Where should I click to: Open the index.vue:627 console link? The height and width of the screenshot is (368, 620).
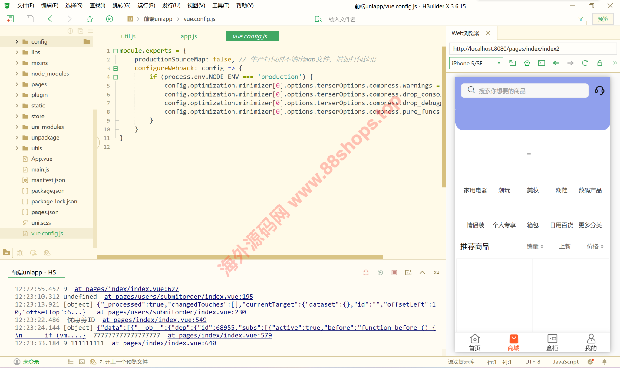pos(127,289)
